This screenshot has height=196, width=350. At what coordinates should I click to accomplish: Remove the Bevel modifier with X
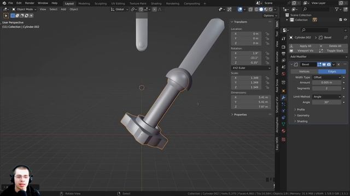(x=339, y=64)
